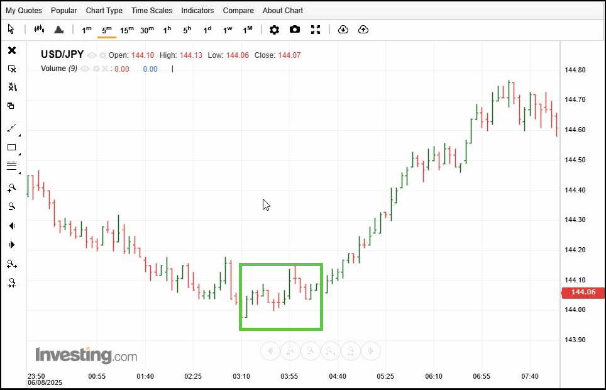Zoom out using the left sidebar magnifier

(x=12, y=206)
